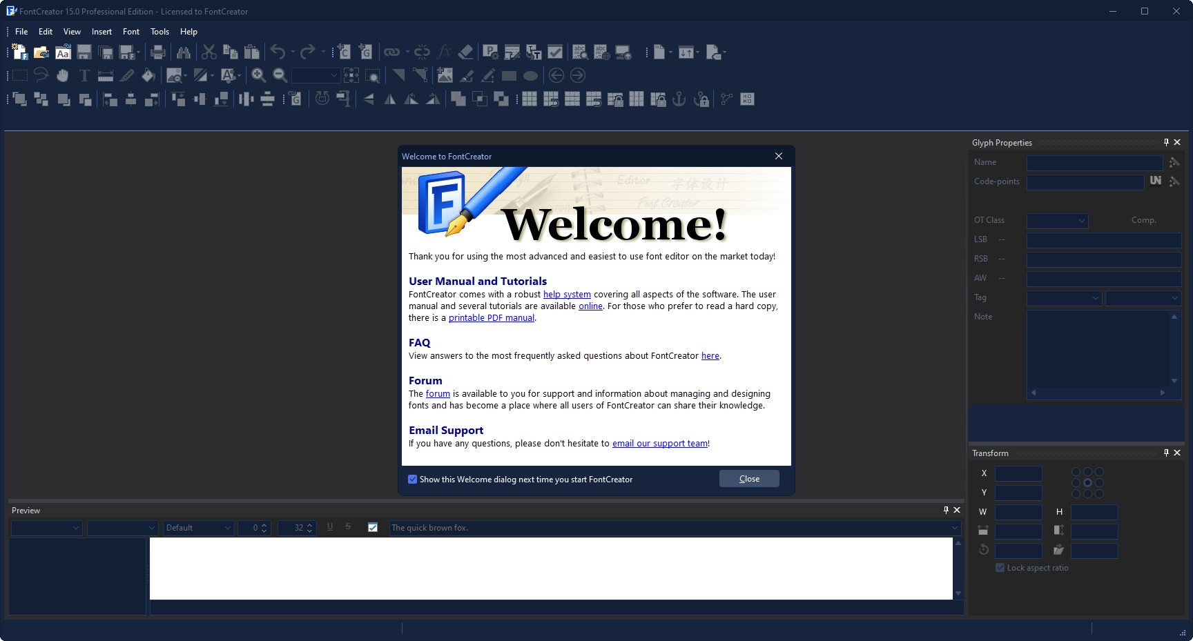Image resolution: width=1193 pixels, height=641 pixels.
Task: Click the Close button in Welcome dialog
Action: coord(749,479)
